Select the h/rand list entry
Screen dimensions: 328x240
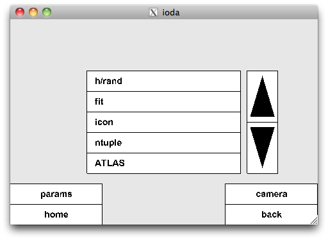coord(163,81)
